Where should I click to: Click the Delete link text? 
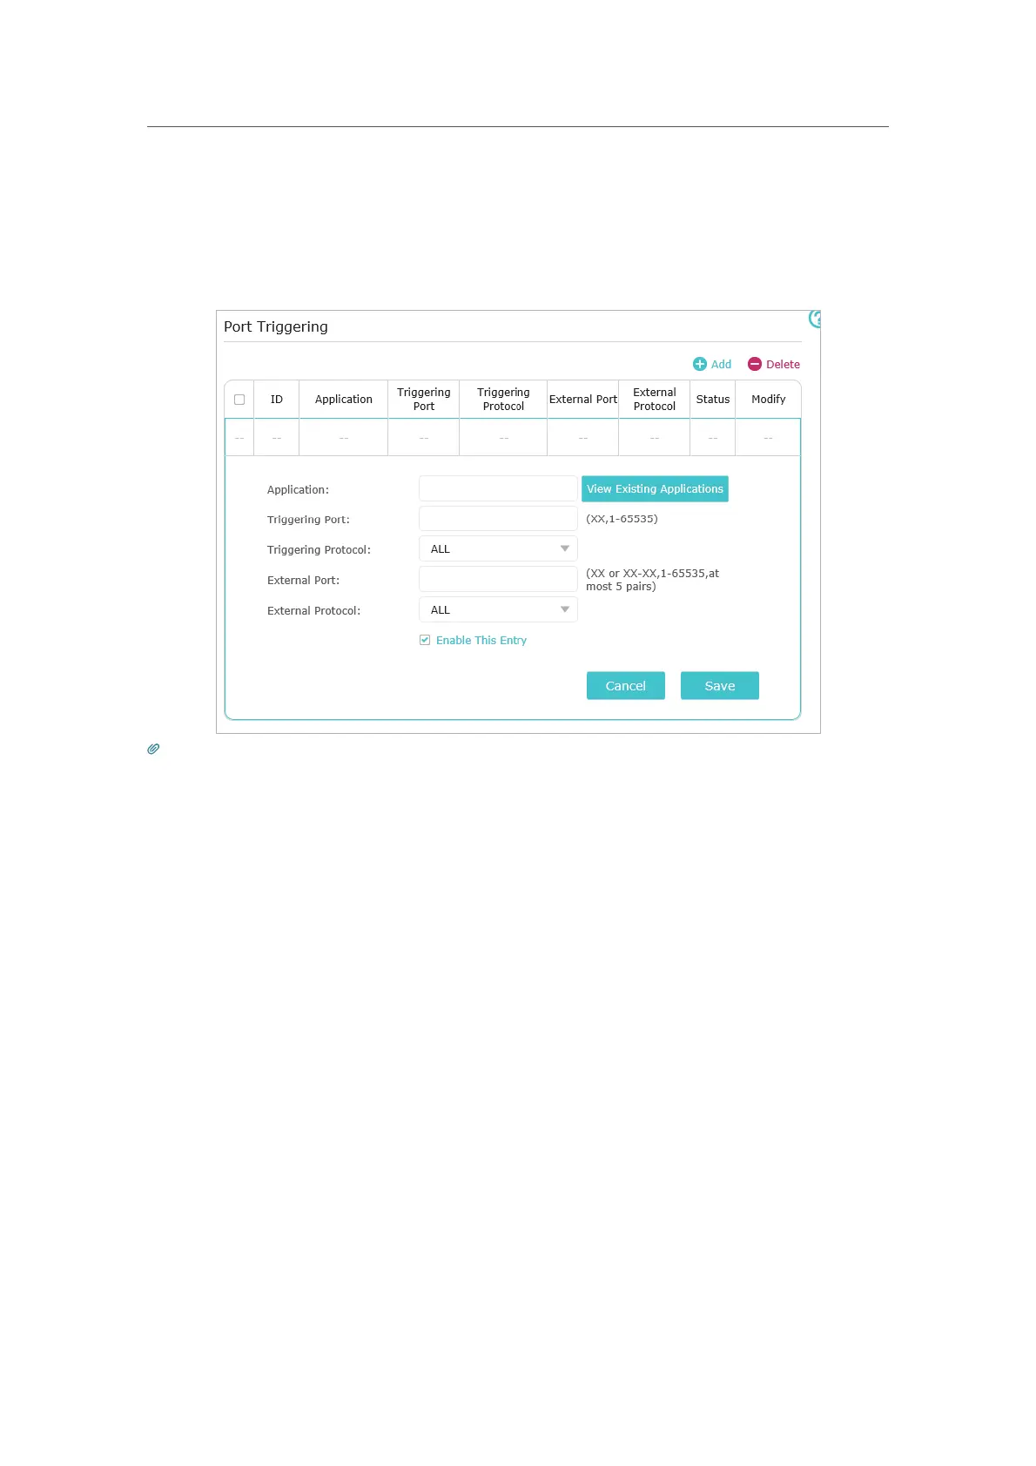[783, 364]
